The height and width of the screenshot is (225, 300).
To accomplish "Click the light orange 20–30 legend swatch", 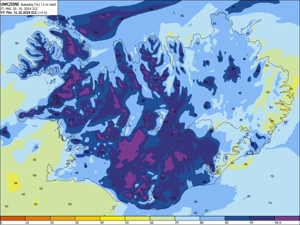I will (x=63, y=218).
